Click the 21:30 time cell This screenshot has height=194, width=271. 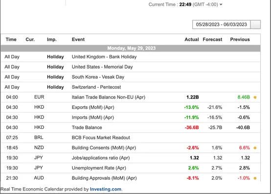pyautogui.click(x=12, y=178)
